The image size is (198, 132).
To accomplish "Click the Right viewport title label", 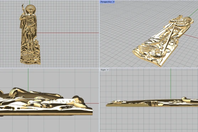I will [x=103, y=70].
